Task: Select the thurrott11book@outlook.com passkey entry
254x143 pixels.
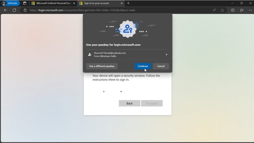Action: click(128, 54)
